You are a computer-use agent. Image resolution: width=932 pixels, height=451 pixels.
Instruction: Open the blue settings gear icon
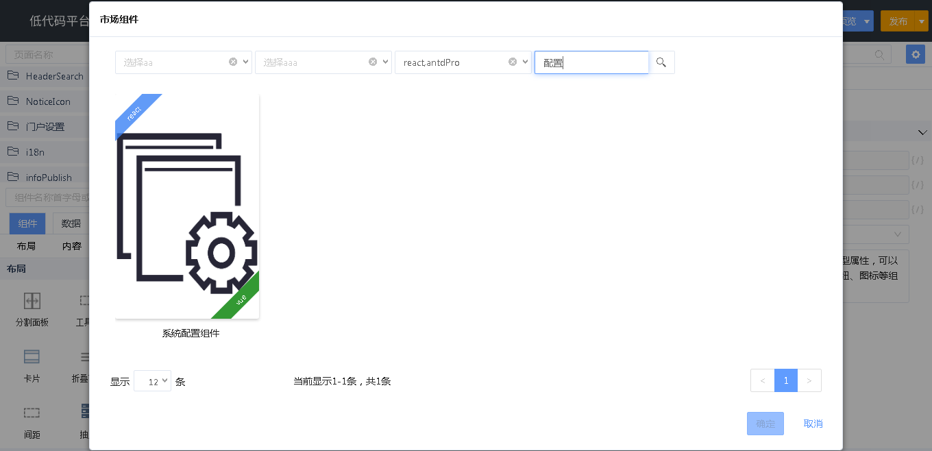(916, 54)
